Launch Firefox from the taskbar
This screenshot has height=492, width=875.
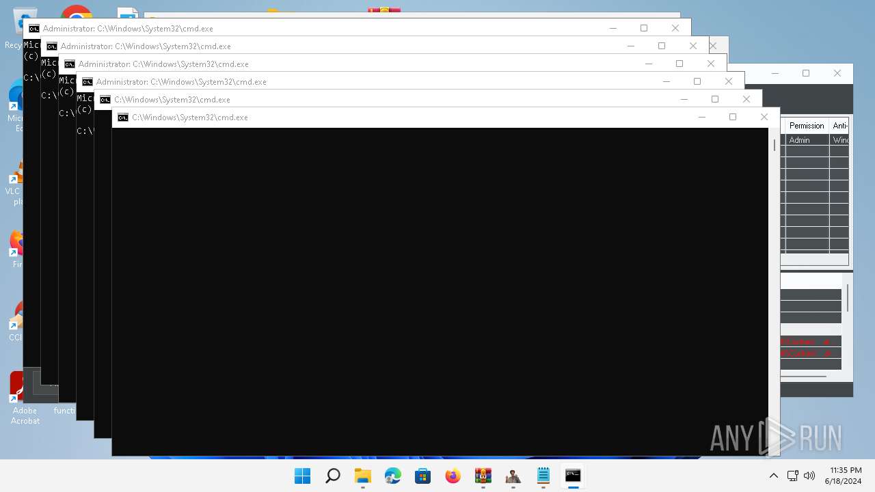453,476
